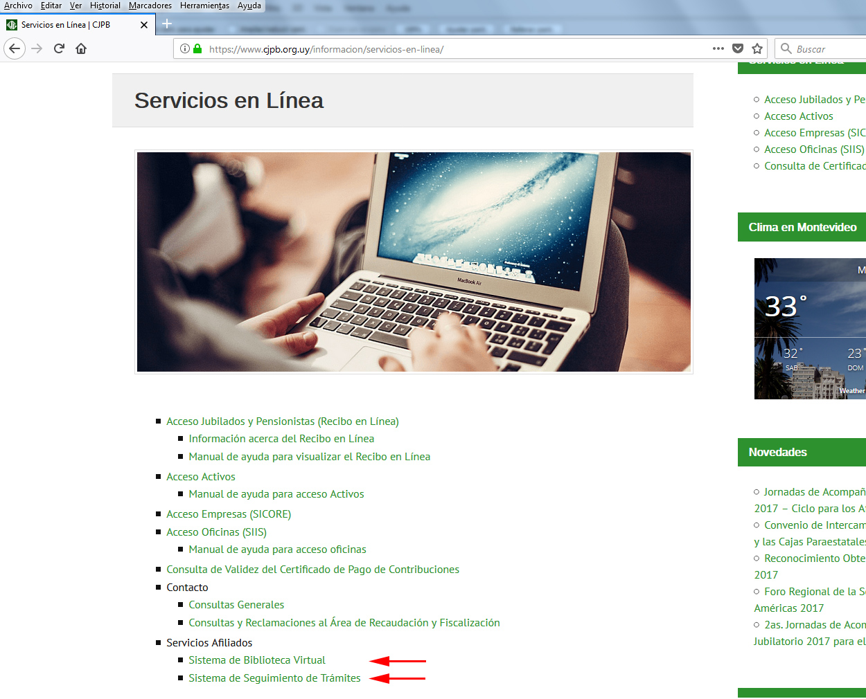The width and height of the screenshot is (866, 699).
Task: Open the Archivo menu
Action: (18, 6)
